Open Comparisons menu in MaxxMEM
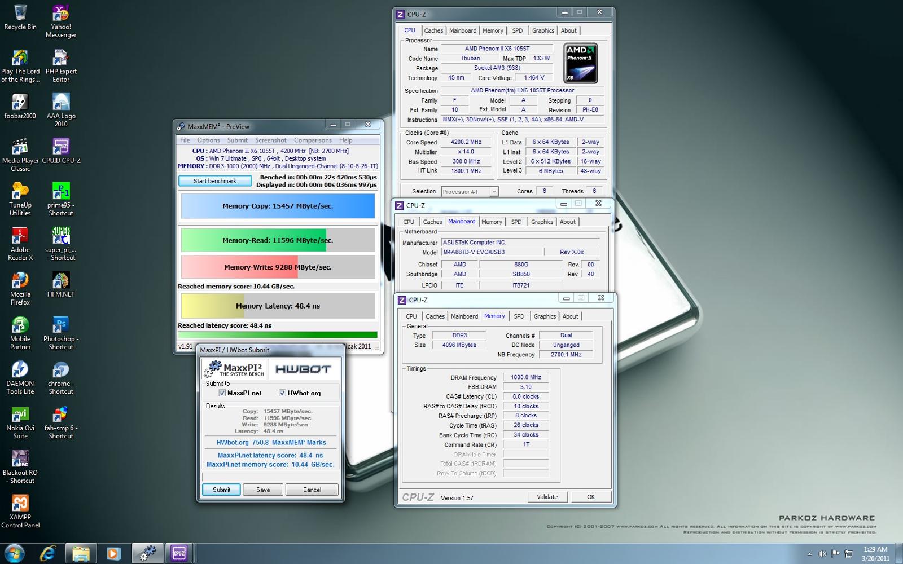Image resolution: width=903 pixels, height=564 pixels. tap(313, 140)
